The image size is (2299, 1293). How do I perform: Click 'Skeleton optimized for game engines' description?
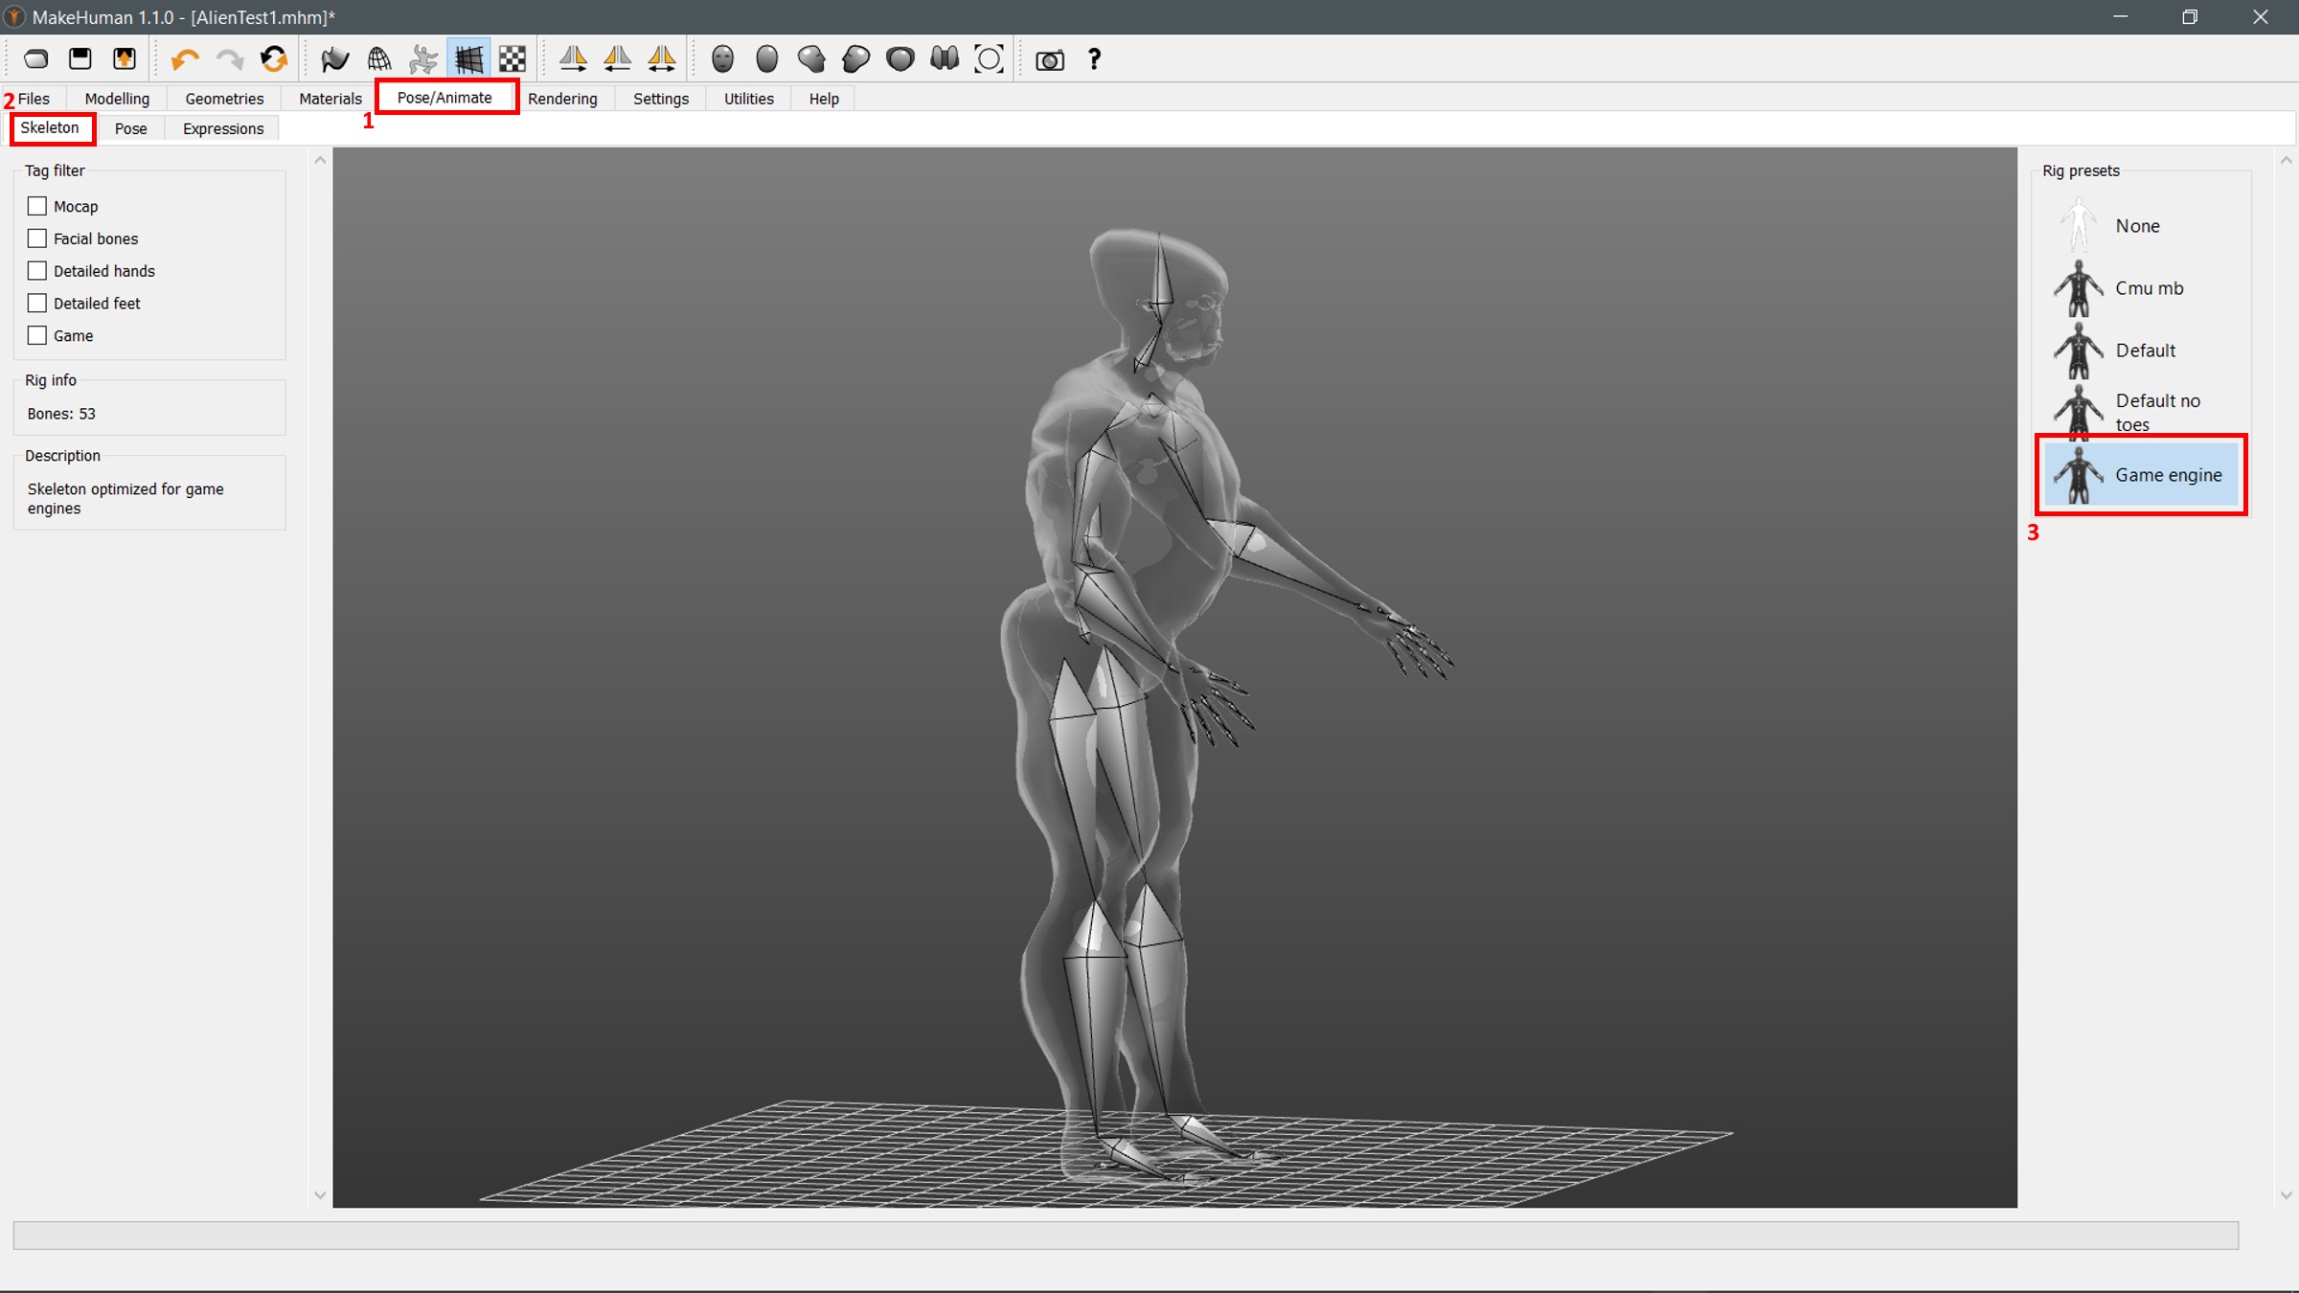pos(125,498)
